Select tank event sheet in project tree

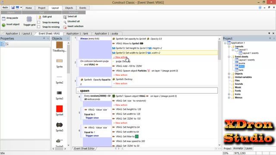241,70
